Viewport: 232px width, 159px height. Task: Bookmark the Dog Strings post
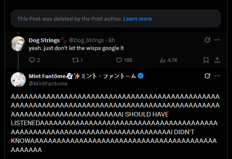pos(206,60)
